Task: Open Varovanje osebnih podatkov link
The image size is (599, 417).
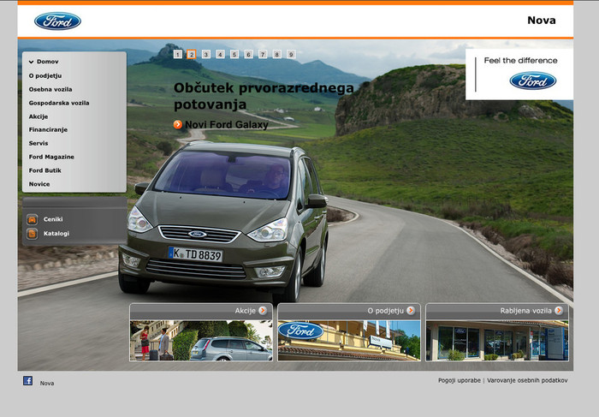Action: [527, 380]
